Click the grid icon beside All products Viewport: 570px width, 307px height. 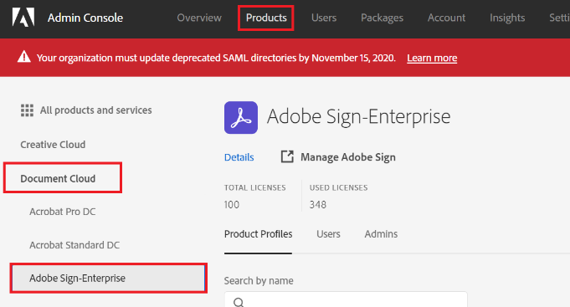27,110
